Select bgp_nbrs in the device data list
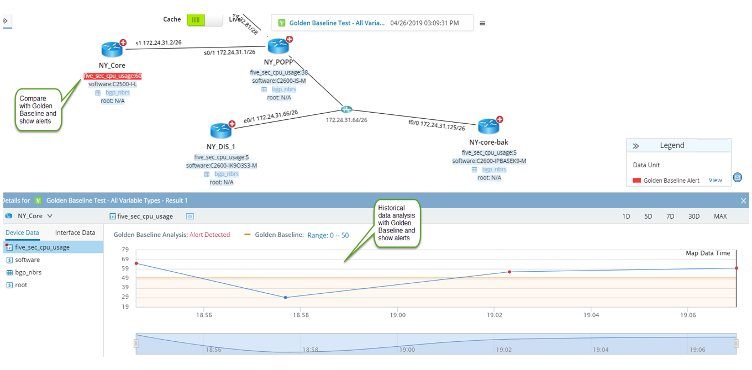Screen dimensions: 752x370 coord(28,272)
